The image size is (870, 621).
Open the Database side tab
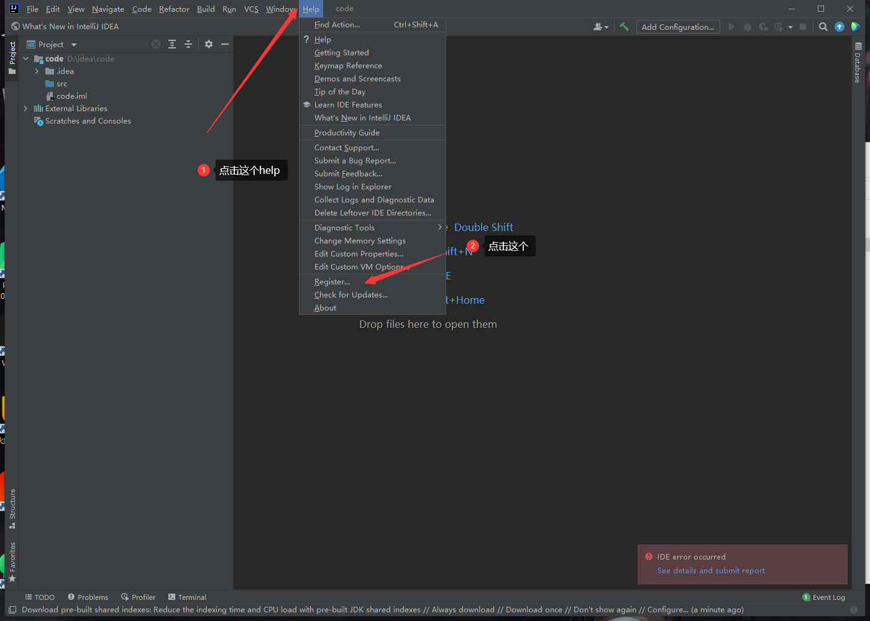(858, 62)
